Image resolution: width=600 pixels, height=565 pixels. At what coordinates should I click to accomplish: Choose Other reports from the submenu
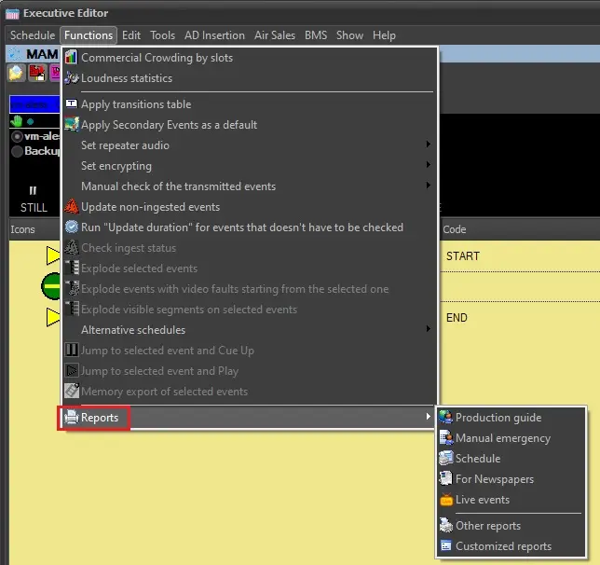[487, 526]
